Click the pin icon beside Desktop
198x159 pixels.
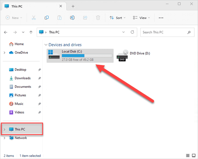tap(40, 70)
